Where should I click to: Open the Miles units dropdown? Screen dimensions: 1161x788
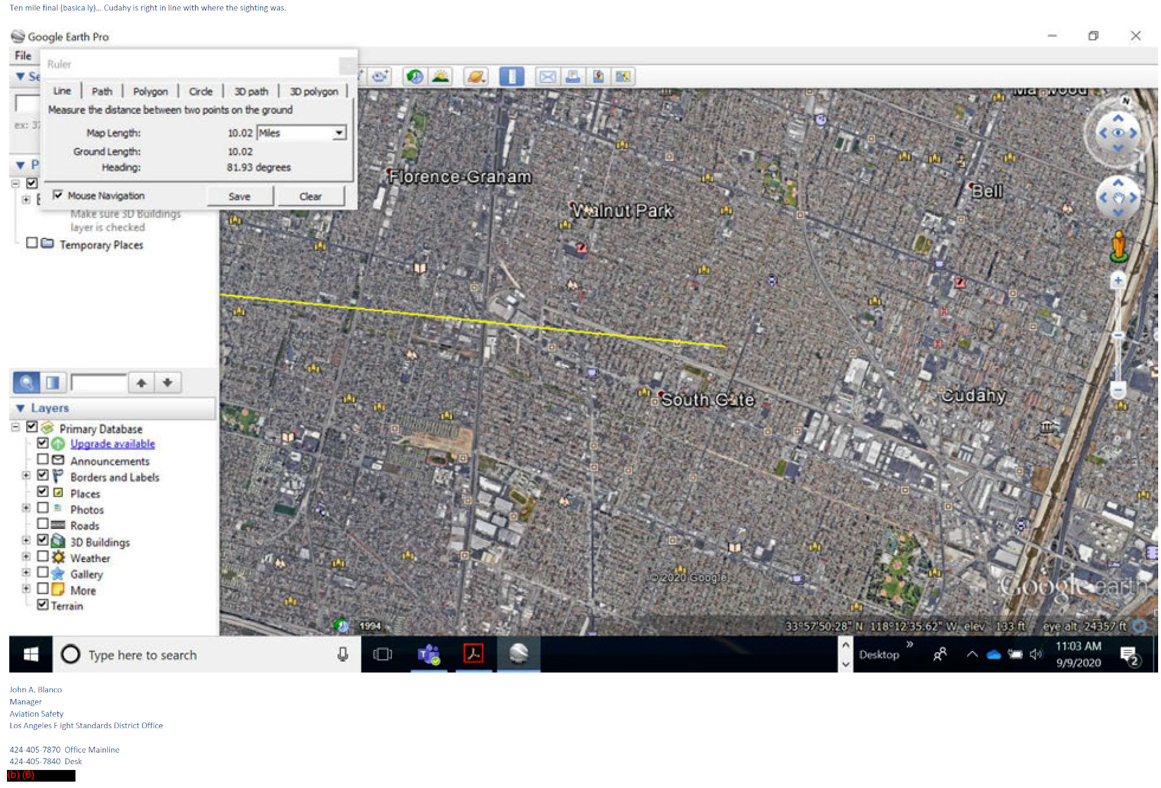tap(339, 133)
